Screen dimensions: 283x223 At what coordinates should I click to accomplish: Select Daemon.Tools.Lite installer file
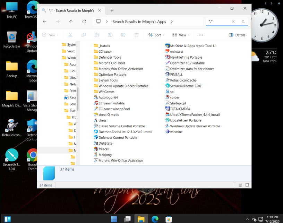(x=123, y=132)
